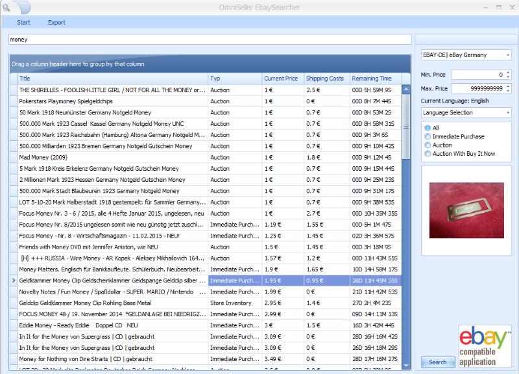
Task: Decrease Min. Price with the down arrow
Action: pyautogui.click(x=508, y=77)
